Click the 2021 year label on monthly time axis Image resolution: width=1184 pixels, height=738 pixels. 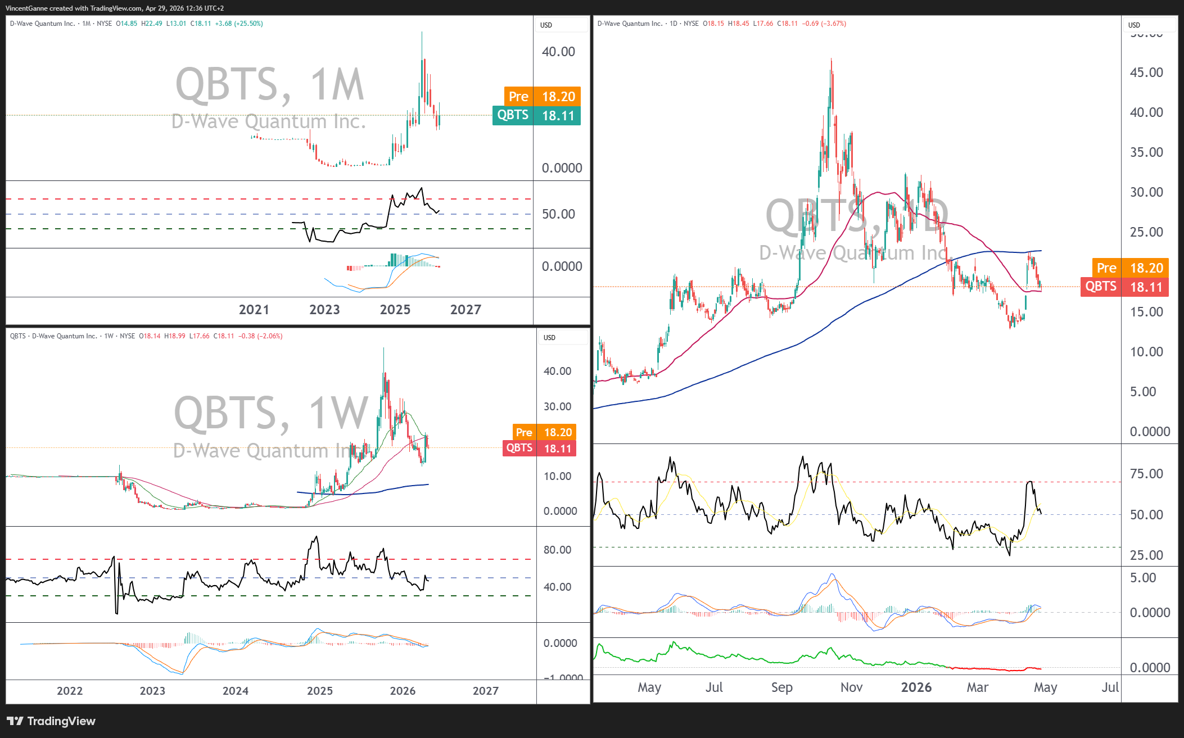click(x=254, y=310)
